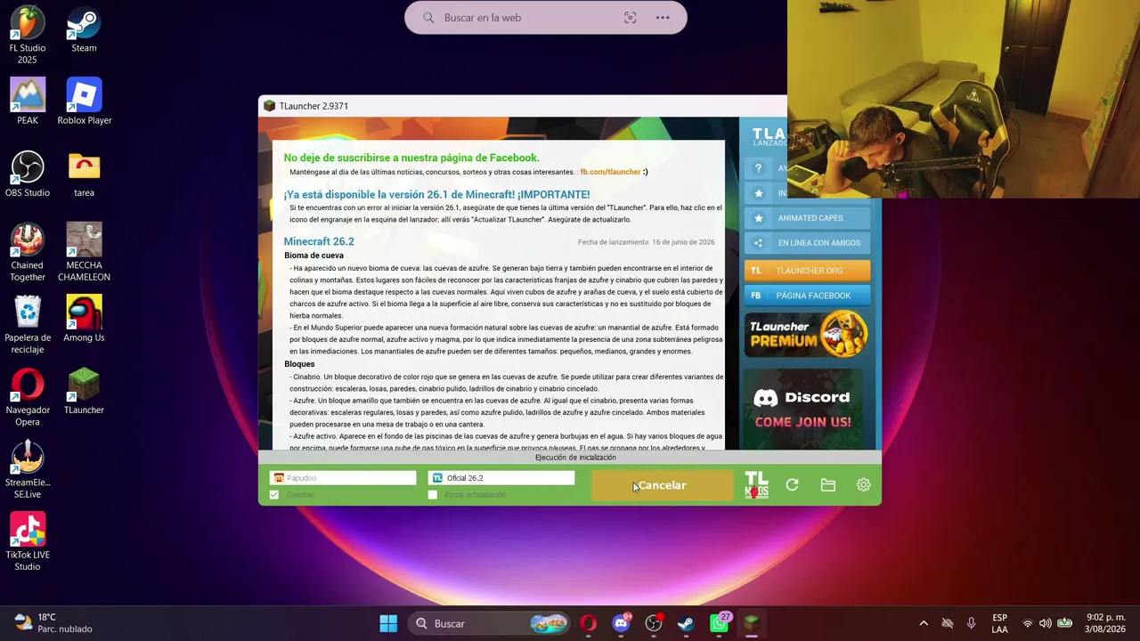Viewport: 1140px width, 641px height.
Task: Click the screenshot search icon in web search bar
Action: [x=630, y=18]
